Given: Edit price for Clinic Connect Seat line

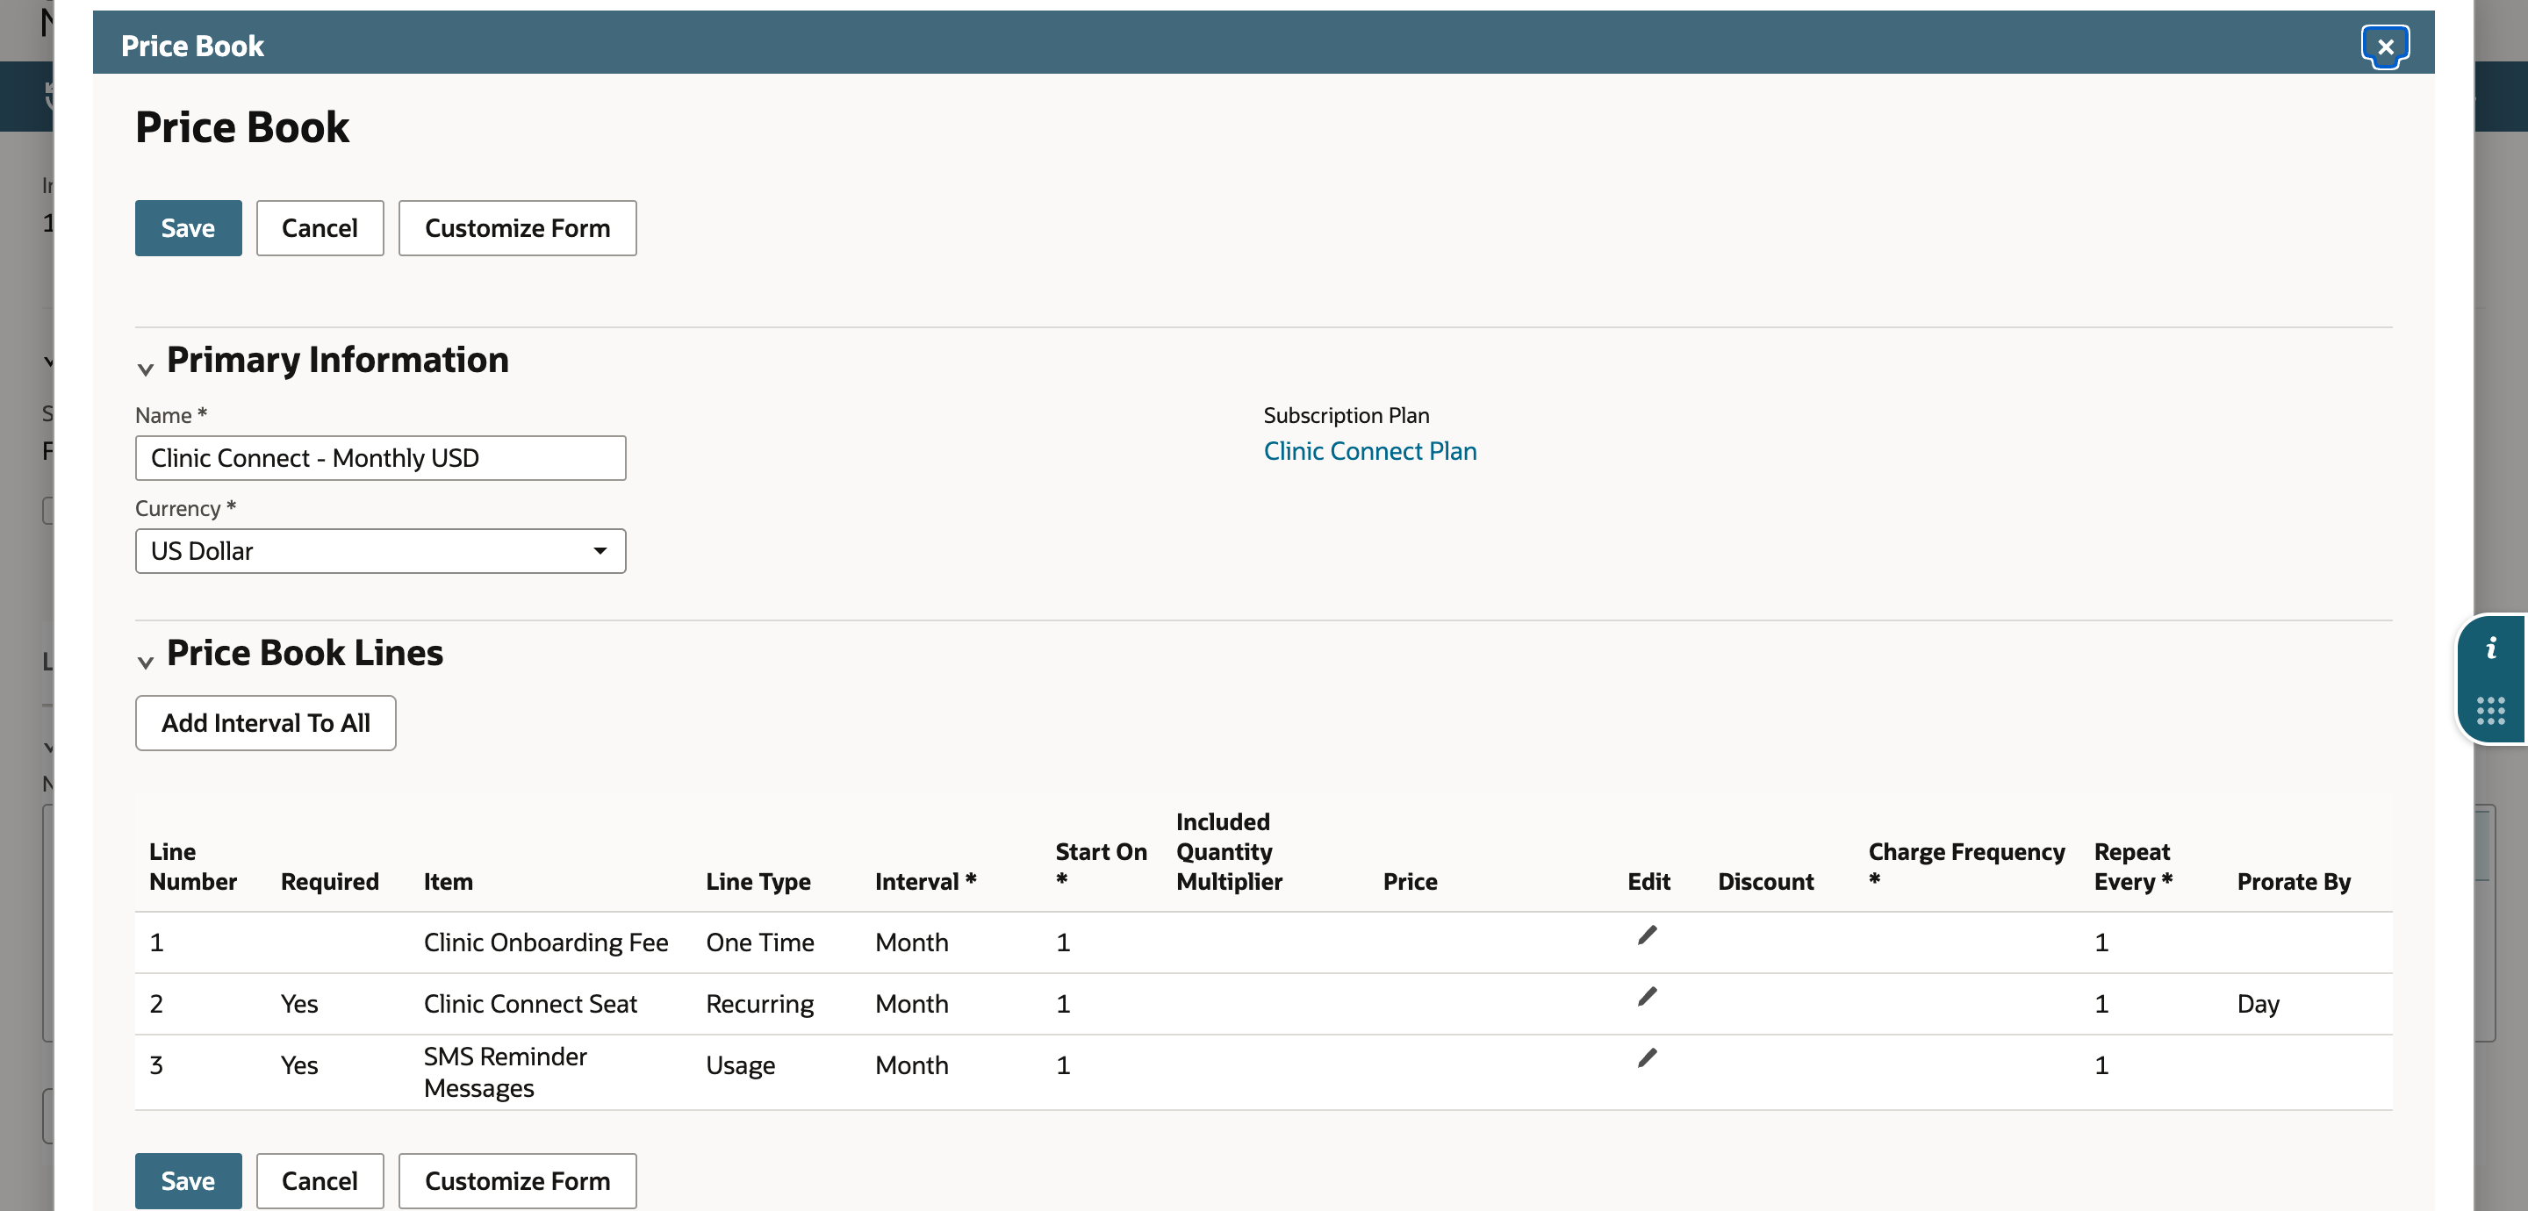Looking at the screenshot, I should click(1647, 997).
